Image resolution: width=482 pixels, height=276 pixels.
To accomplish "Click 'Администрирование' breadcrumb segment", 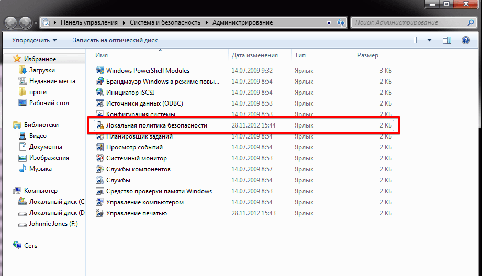I will pos(242,22).
